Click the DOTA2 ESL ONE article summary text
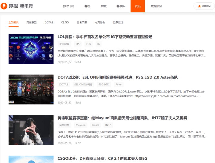This screenshot has height=163, width=215. (x=131, y=94)
